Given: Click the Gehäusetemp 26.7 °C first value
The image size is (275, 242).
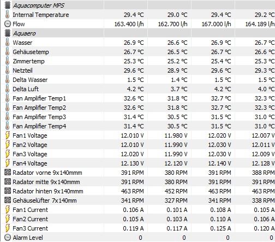Looking at the screenshot, I should (x=134, y=52).
